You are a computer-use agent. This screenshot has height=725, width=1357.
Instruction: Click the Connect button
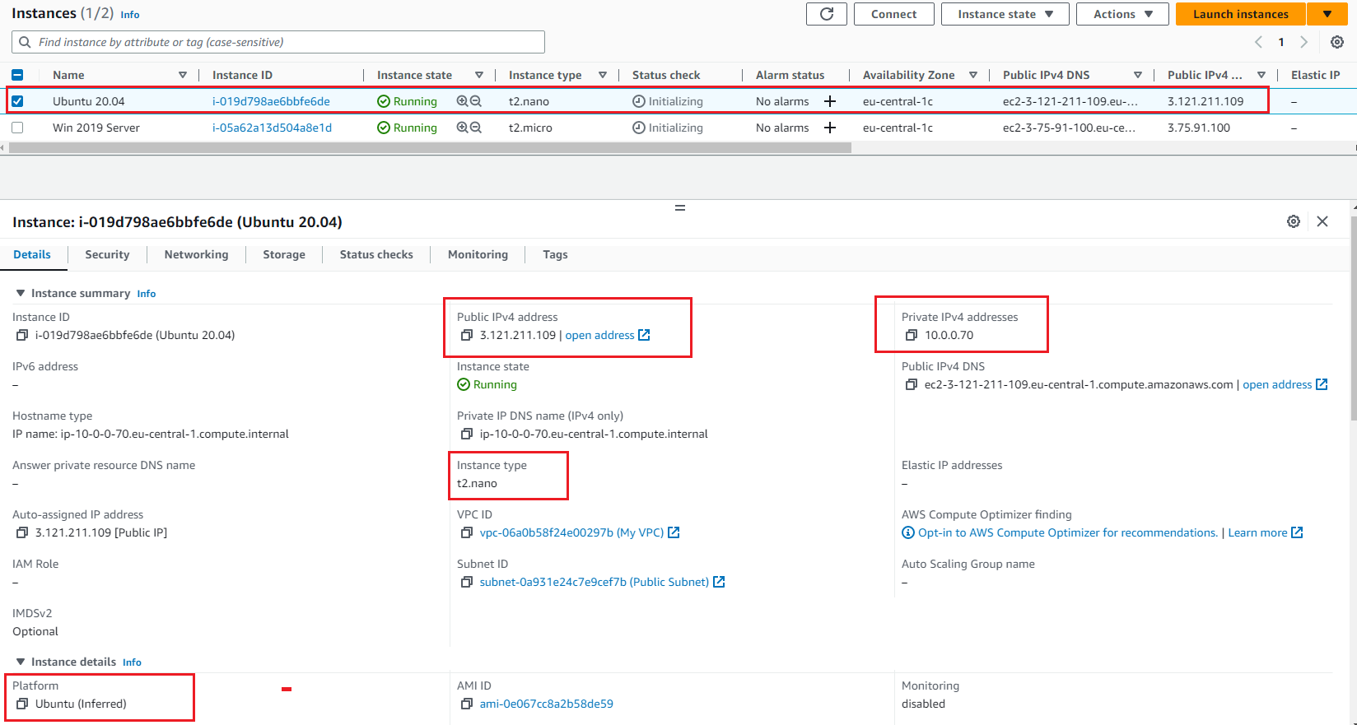894,14
